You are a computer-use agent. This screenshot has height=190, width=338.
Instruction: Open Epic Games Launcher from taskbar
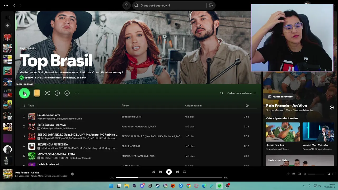(150, 186)
